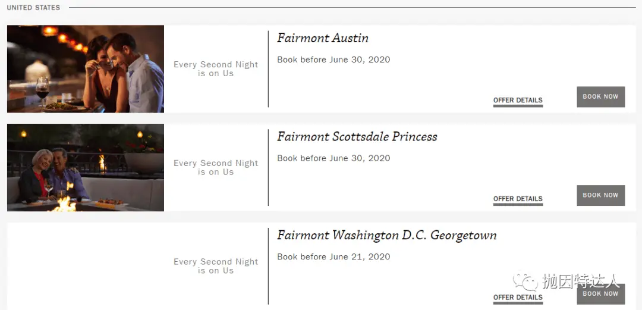Viewport: 642px width, 310px height.
Task: Select the Fairmont Austin hotel title
Action: point(323,38)
